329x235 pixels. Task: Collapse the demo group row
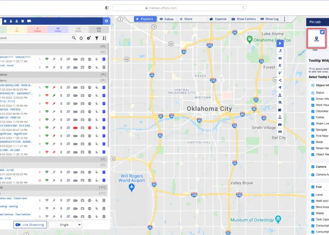tap(54, 74)
